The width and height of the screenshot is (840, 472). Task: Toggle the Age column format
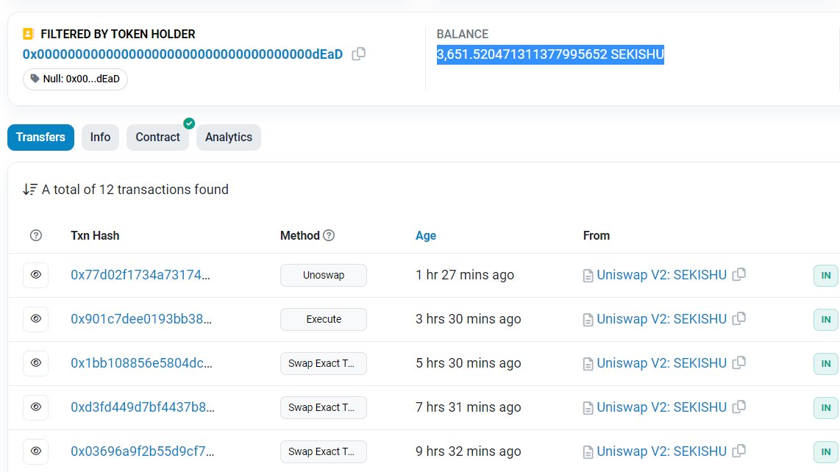point(426,235)
